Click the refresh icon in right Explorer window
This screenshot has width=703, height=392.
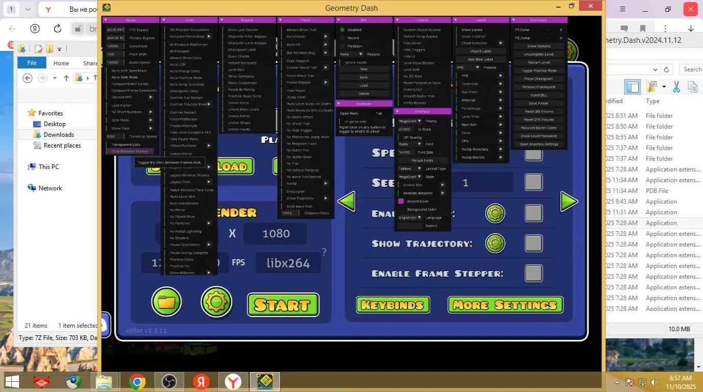pos(666,69)
